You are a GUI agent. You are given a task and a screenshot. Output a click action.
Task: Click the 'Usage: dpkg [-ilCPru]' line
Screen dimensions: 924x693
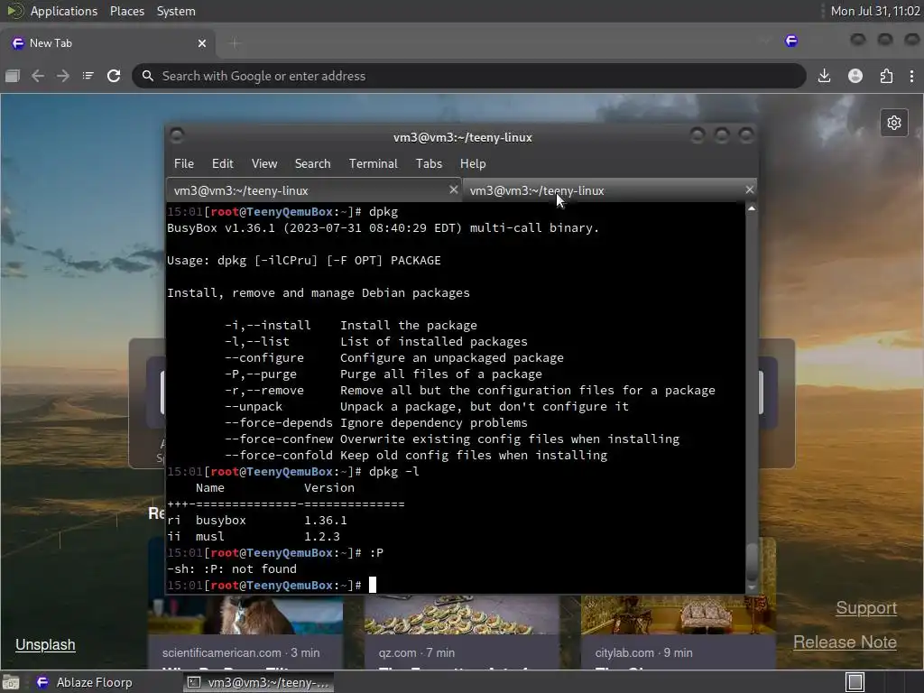(x=304, y=261)
